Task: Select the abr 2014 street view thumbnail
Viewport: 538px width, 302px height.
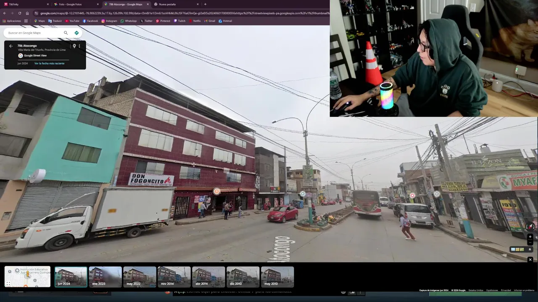Action: pyautogui.click(x=208, y=277)
